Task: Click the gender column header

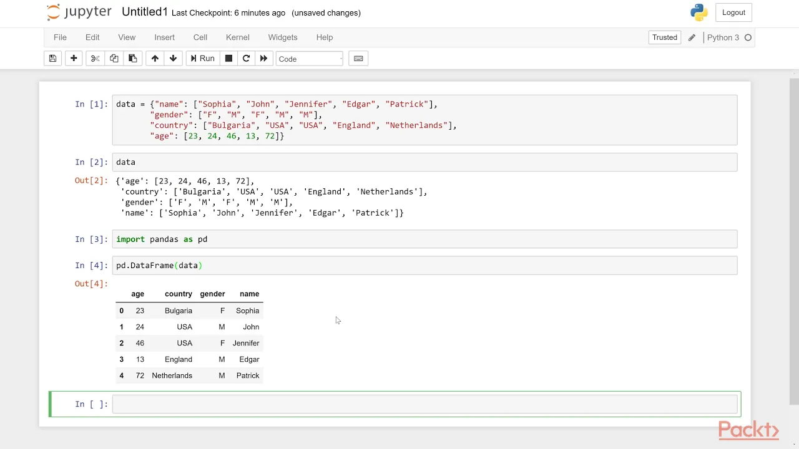Action: [x=212, y=294]
